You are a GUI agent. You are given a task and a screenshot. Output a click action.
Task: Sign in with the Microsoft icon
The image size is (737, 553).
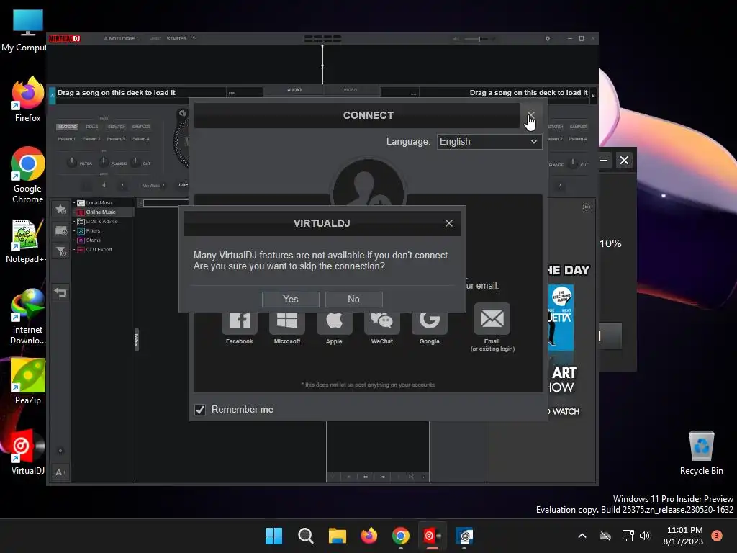[286, 325]
